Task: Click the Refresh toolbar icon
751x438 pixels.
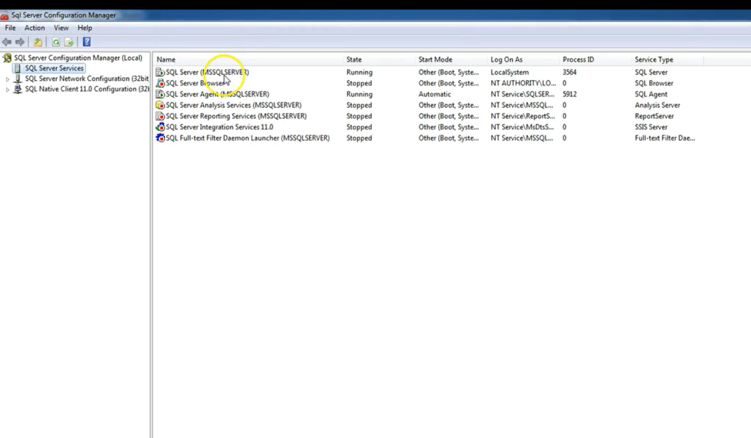Action: coord(56,42)
